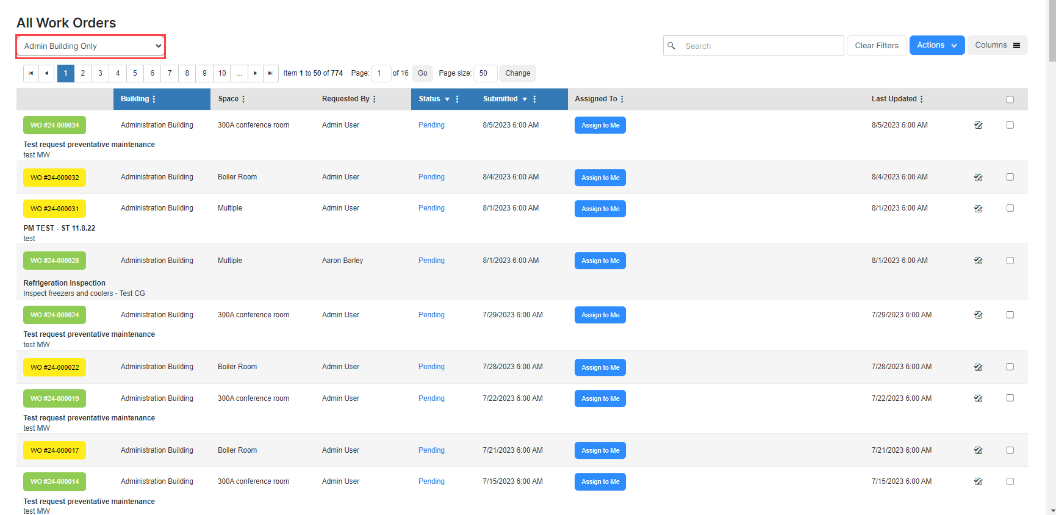This screenshot has height=515, width=1056.
Task: Toggle select-all checkbox in header
Action: [x=1010, y=99]
